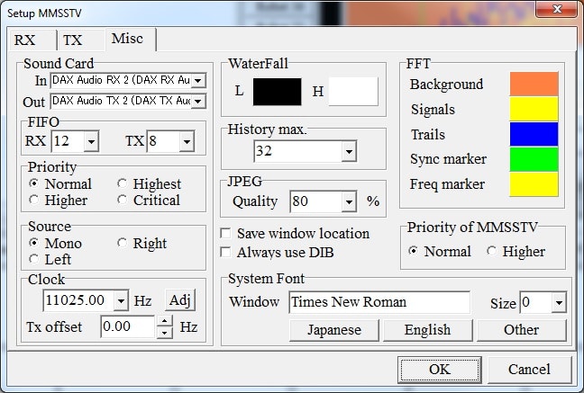
Task: Decrease Tx offset with the down arrow
Action: click(x=164, y=333)
